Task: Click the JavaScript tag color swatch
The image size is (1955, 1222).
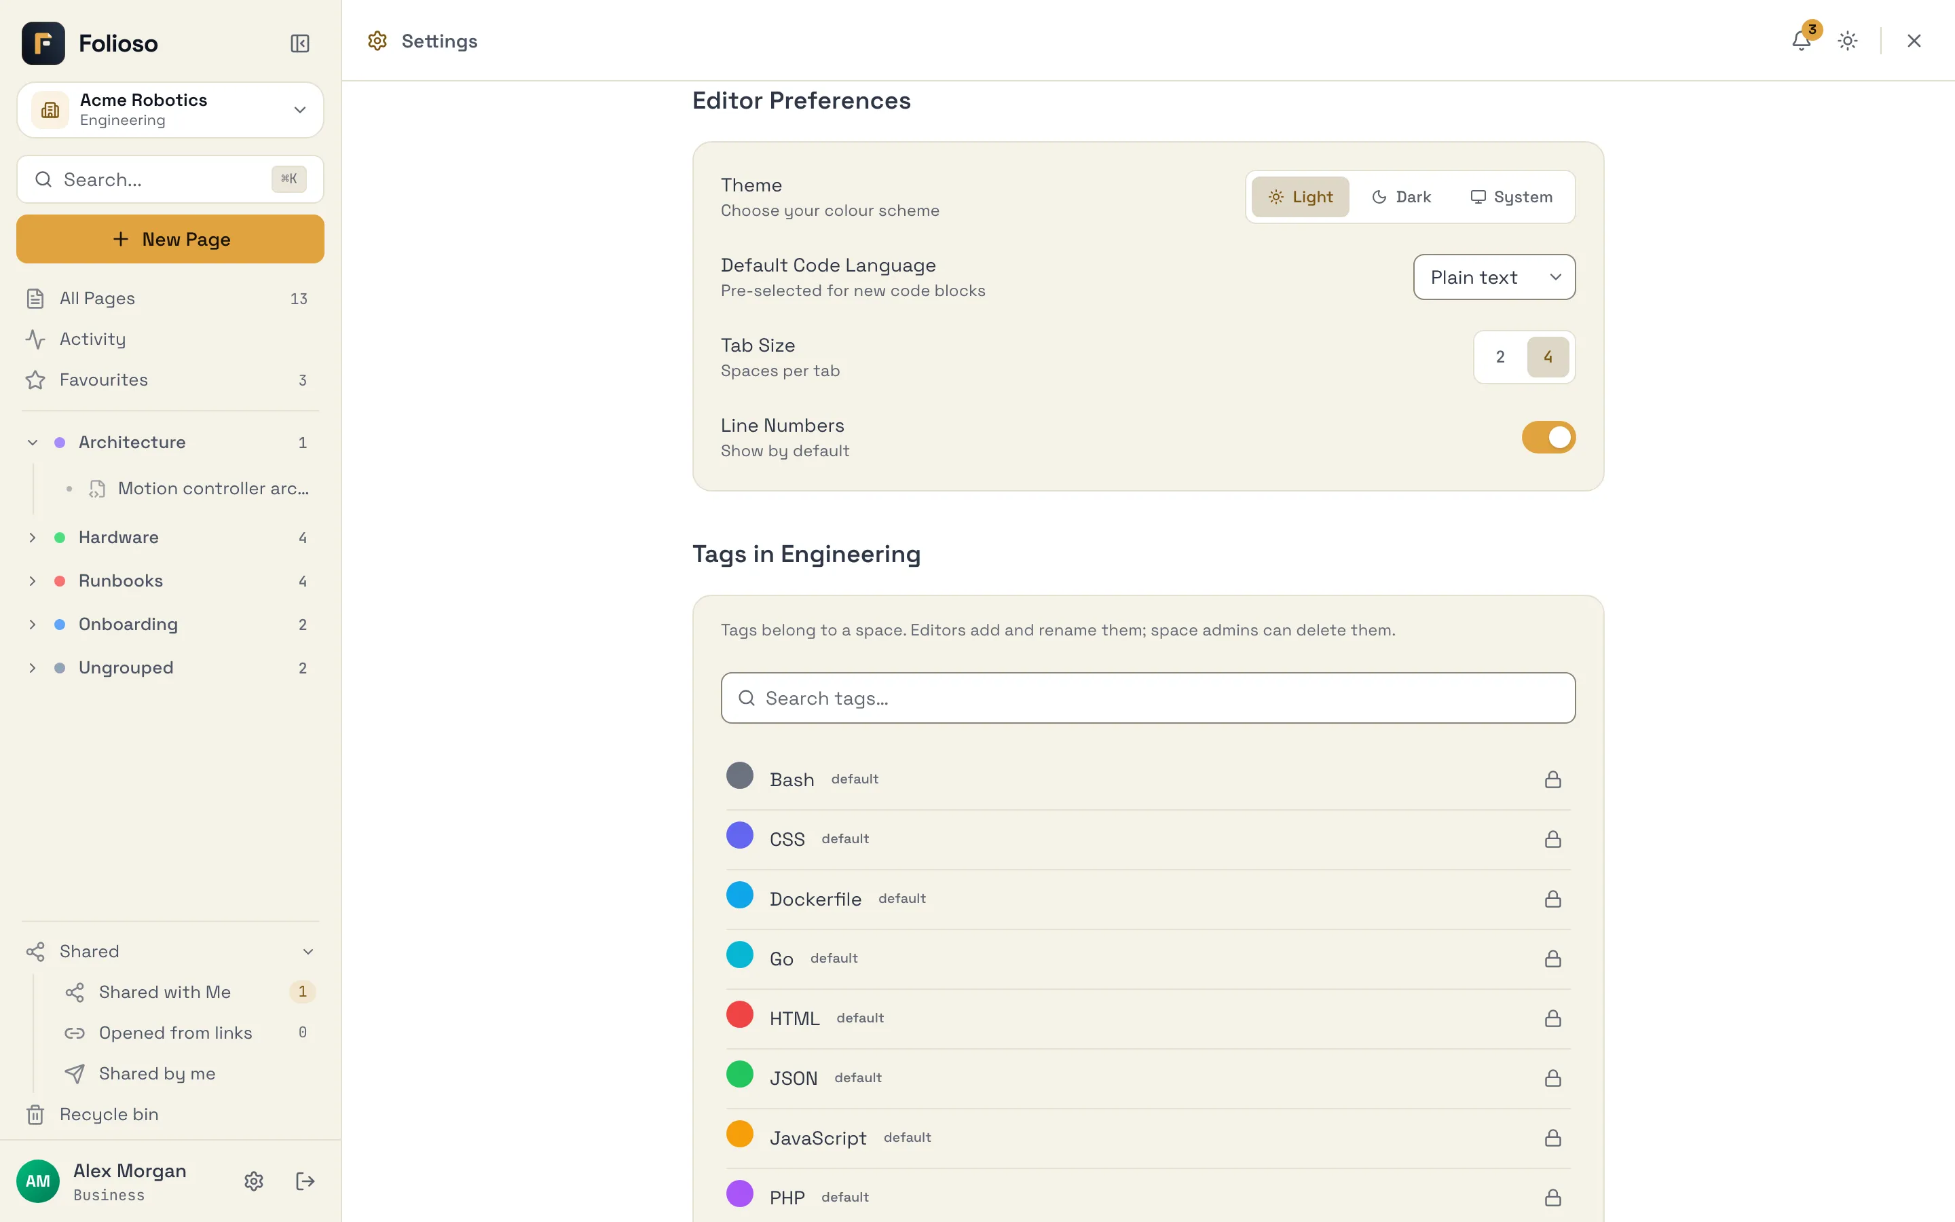Action: point(739,1134)
